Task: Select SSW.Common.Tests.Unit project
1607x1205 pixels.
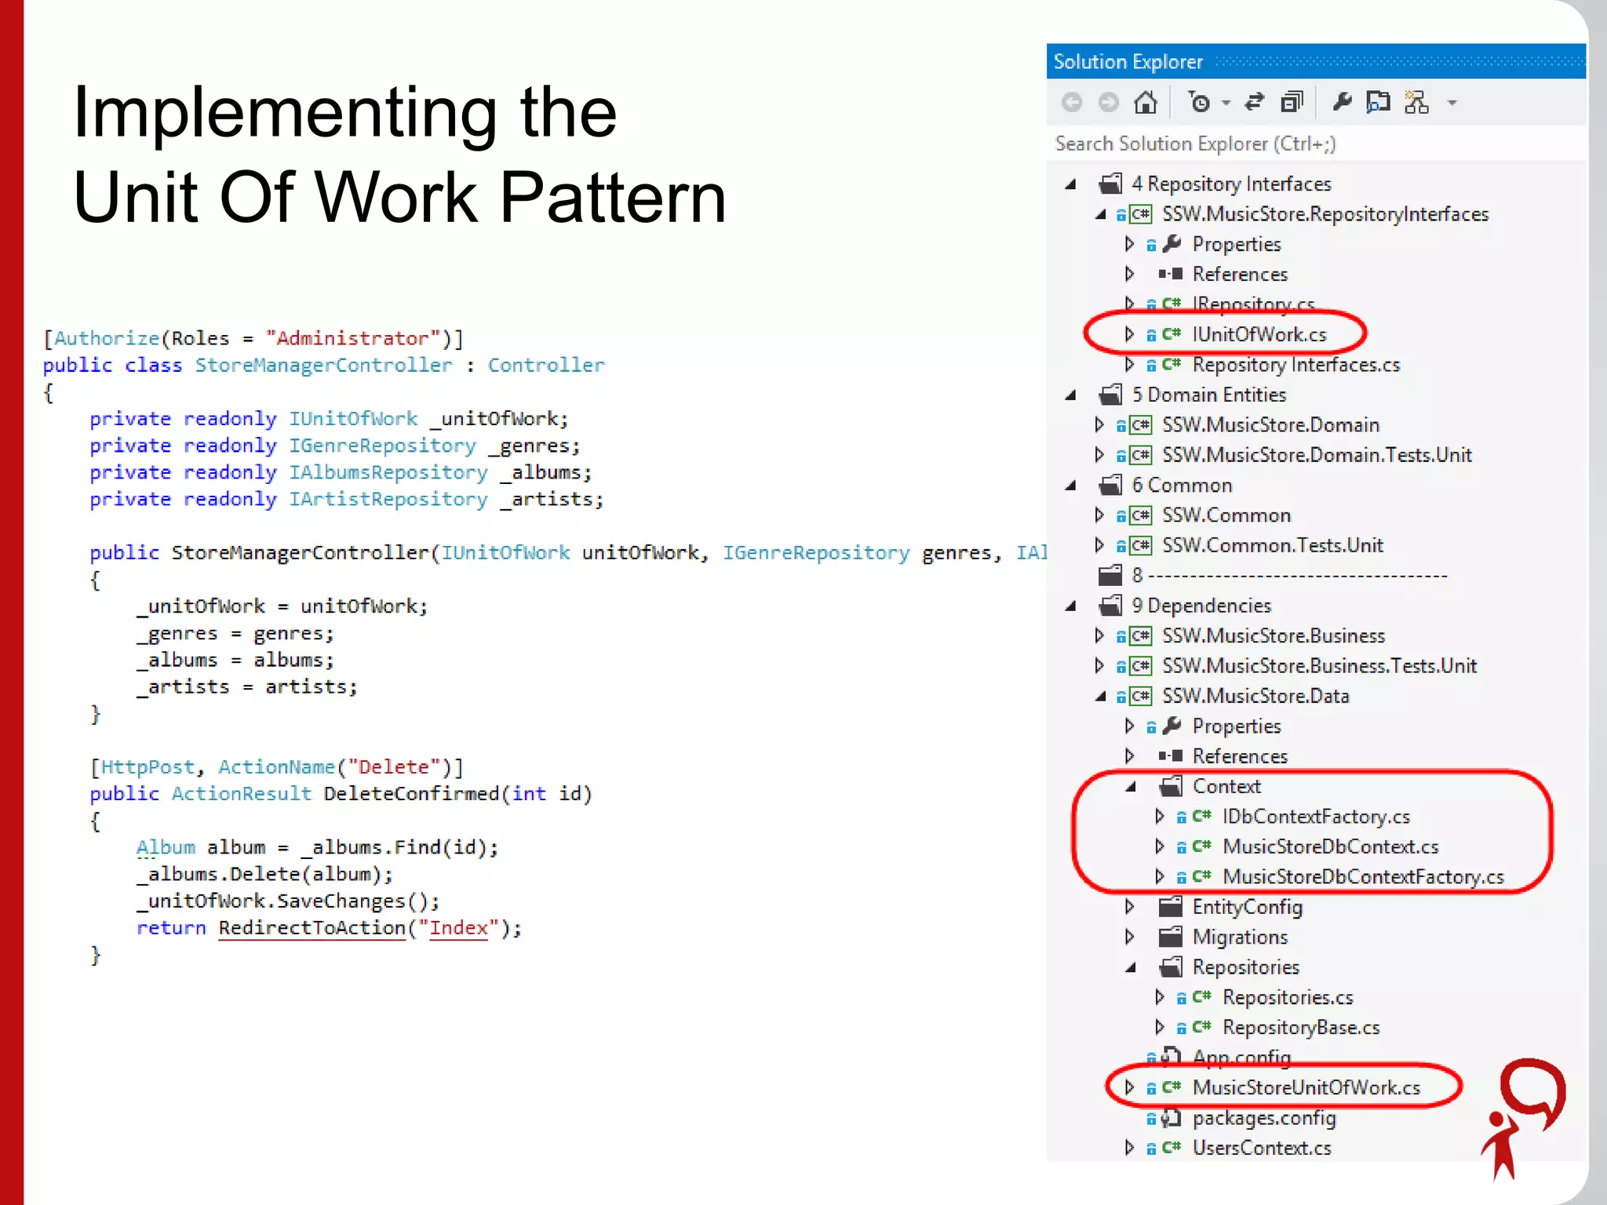Action: click(1272, 545)
